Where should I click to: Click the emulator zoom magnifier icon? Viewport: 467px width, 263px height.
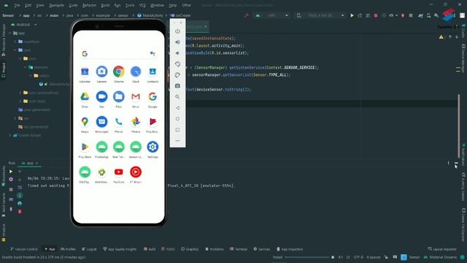click(x=177, y=97)
